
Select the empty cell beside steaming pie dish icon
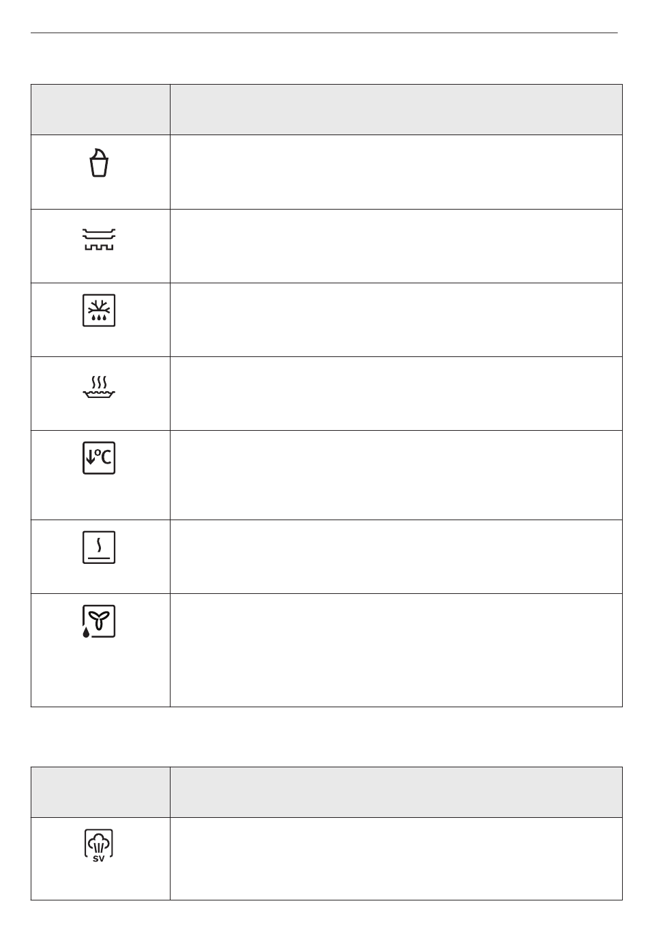pos(396,393)
